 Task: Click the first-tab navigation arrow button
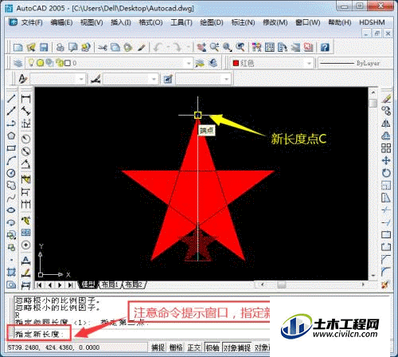pos(40,285)
